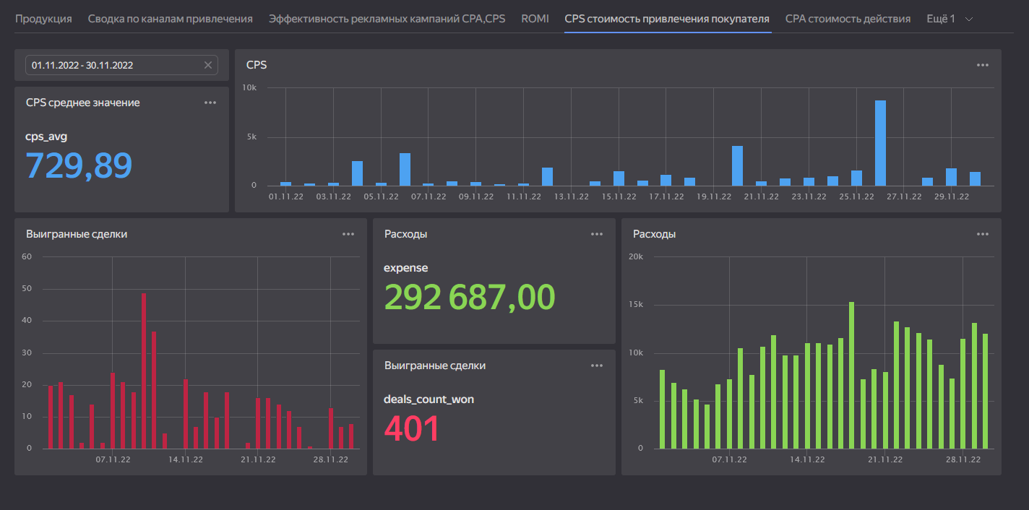1029x510 pixels.
Task: Open CPS среднее значение widget options menu
Action: 210,103
